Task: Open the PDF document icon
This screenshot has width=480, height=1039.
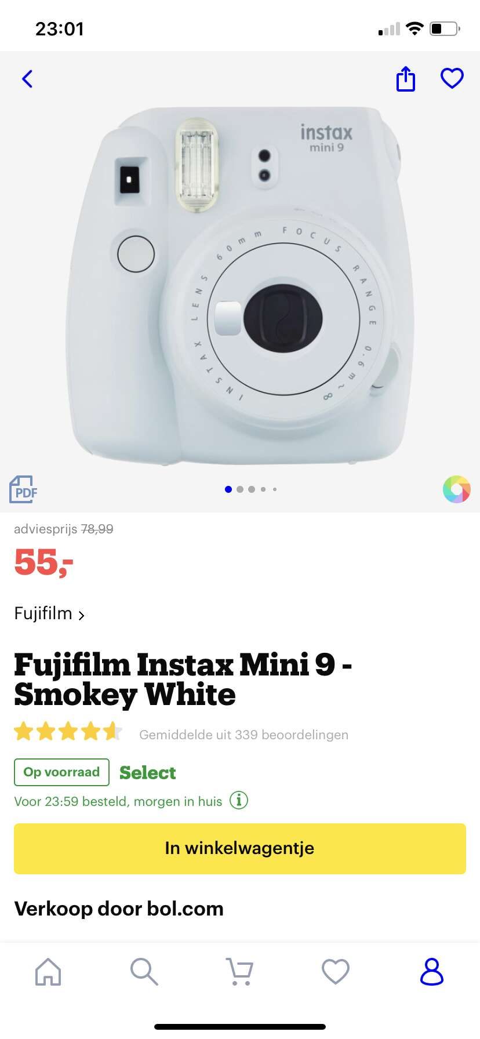Action: (x=23, y=490)
